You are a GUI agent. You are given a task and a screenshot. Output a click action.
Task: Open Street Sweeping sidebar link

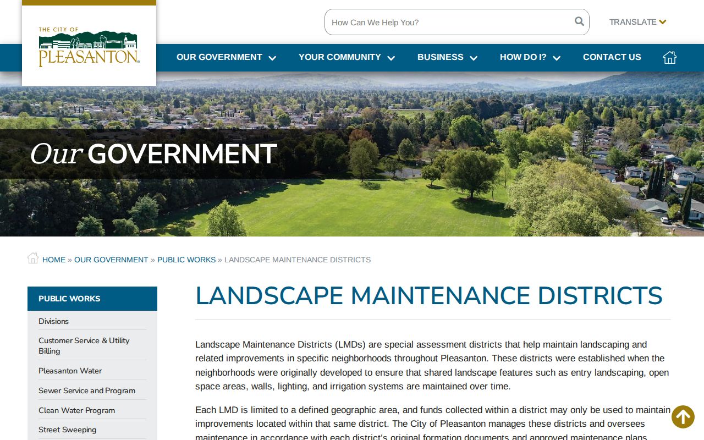[x=68, y=430]
